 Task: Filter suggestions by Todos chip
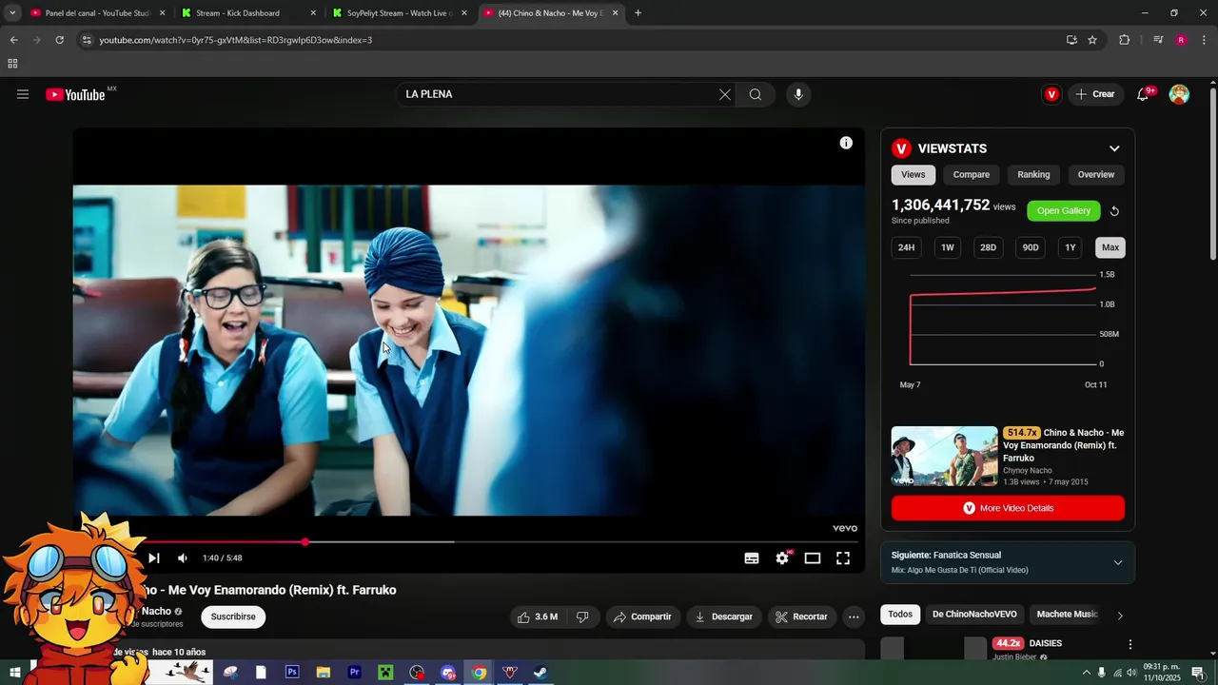(x=900, y=615)
